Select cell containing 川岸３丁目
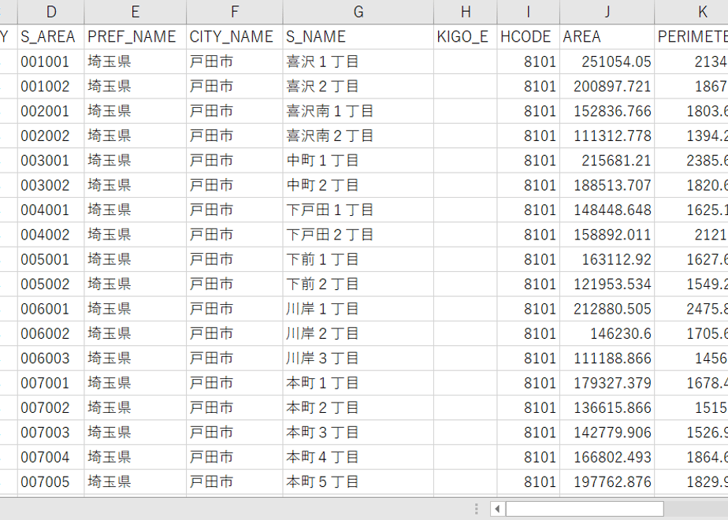The image size is (728, 520). (x=358, y=358)
